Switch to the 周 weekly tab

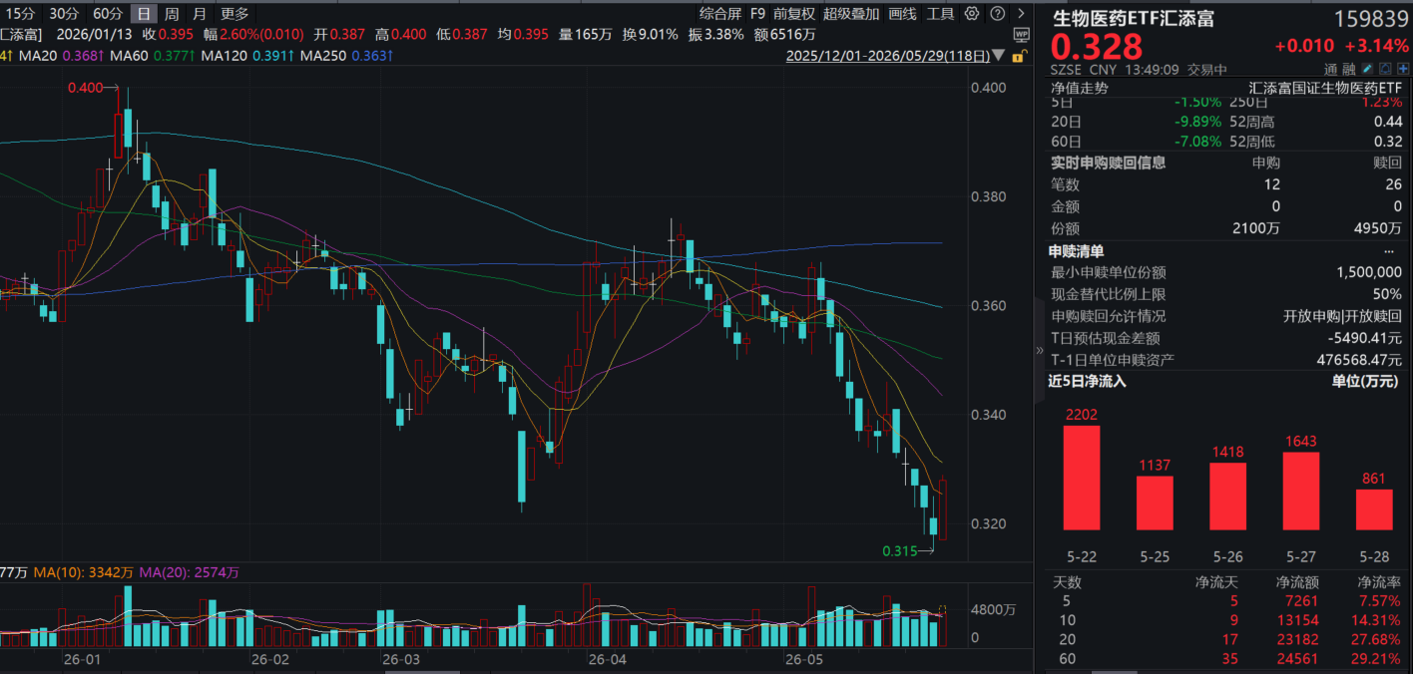172,14
